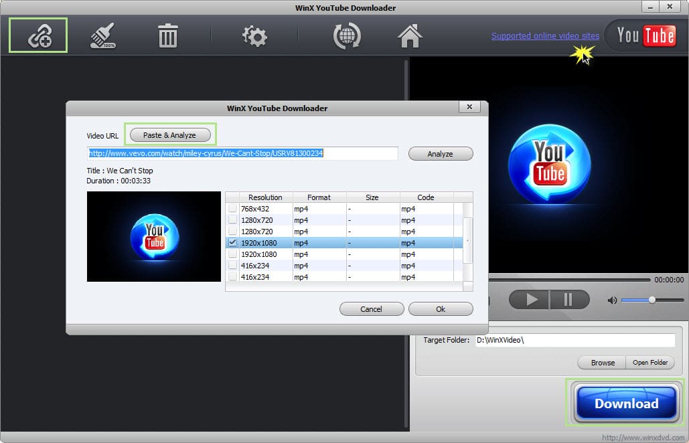Uncheck the selected 1920x1080 row checkbox

[x=232, y=242]
